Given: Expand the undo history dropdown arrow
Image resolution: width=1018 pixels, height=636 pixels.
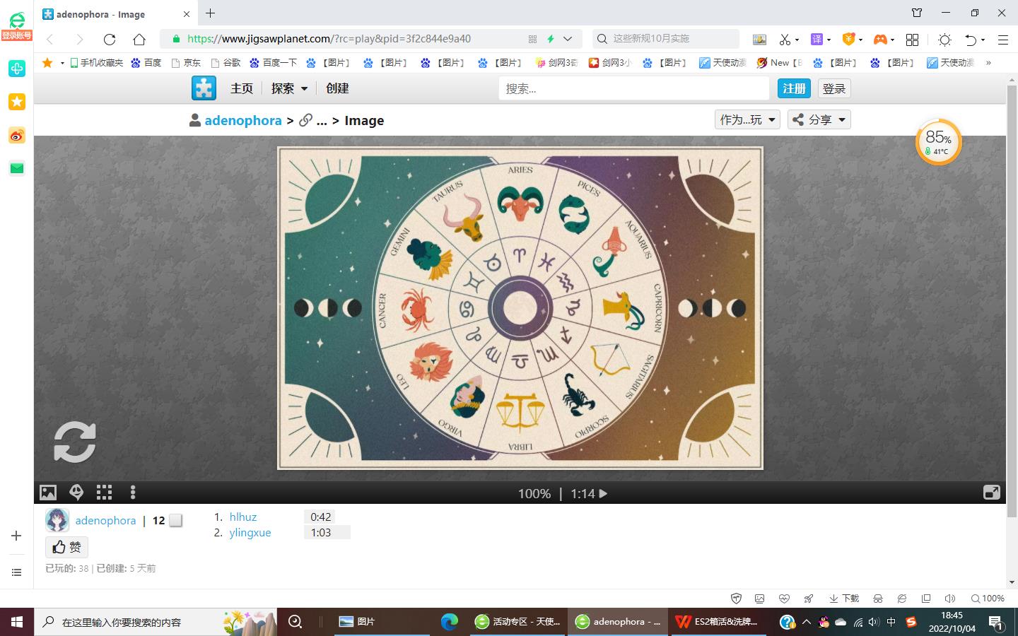Looking at the screenshot, I should (983, 40).
